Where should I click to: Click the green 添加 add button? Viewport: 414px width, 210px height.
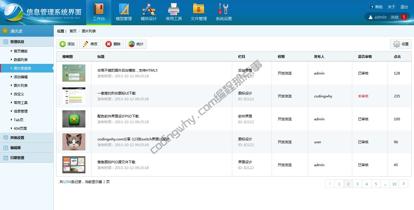tap(67, 44)
